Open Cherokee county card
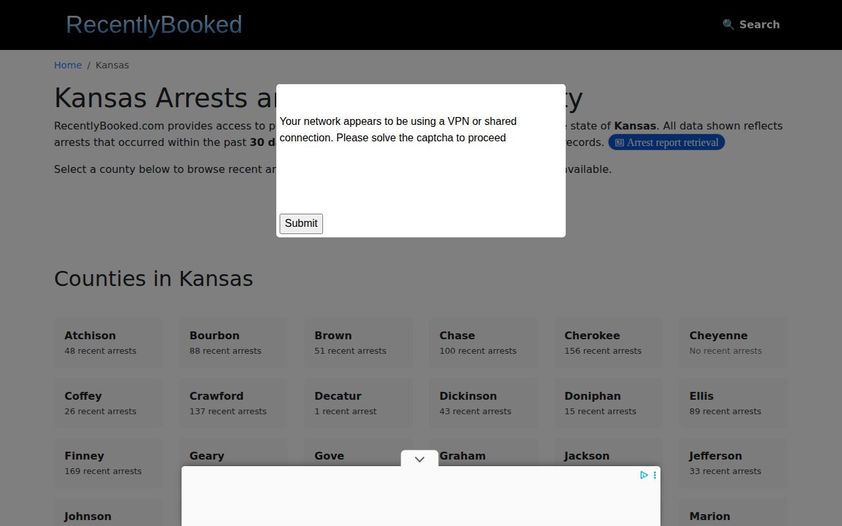The image size is (842, 526). pyautogui.click(x=608, y=343)
